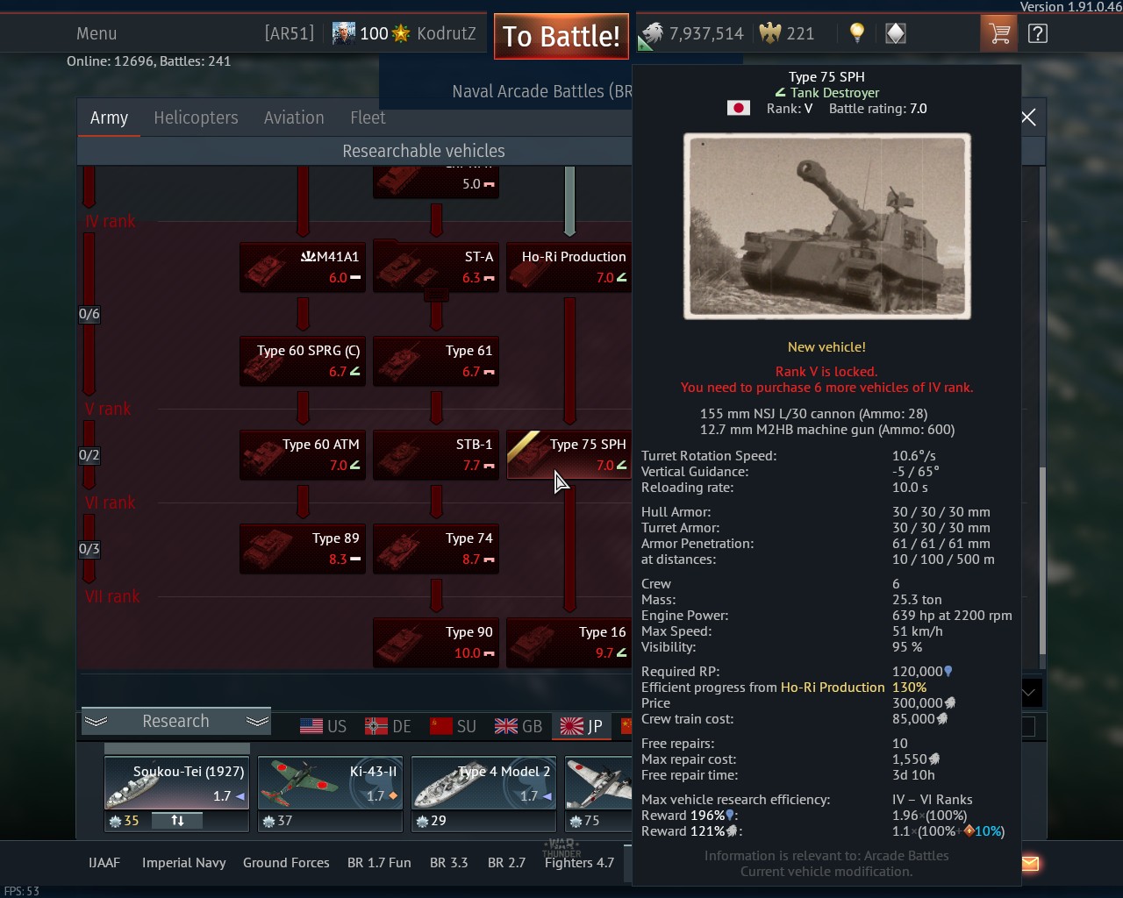Click the Golden Eagles currency icon
The width and height of the screenshot is (1123, 898).
click(x=769, y=33)
